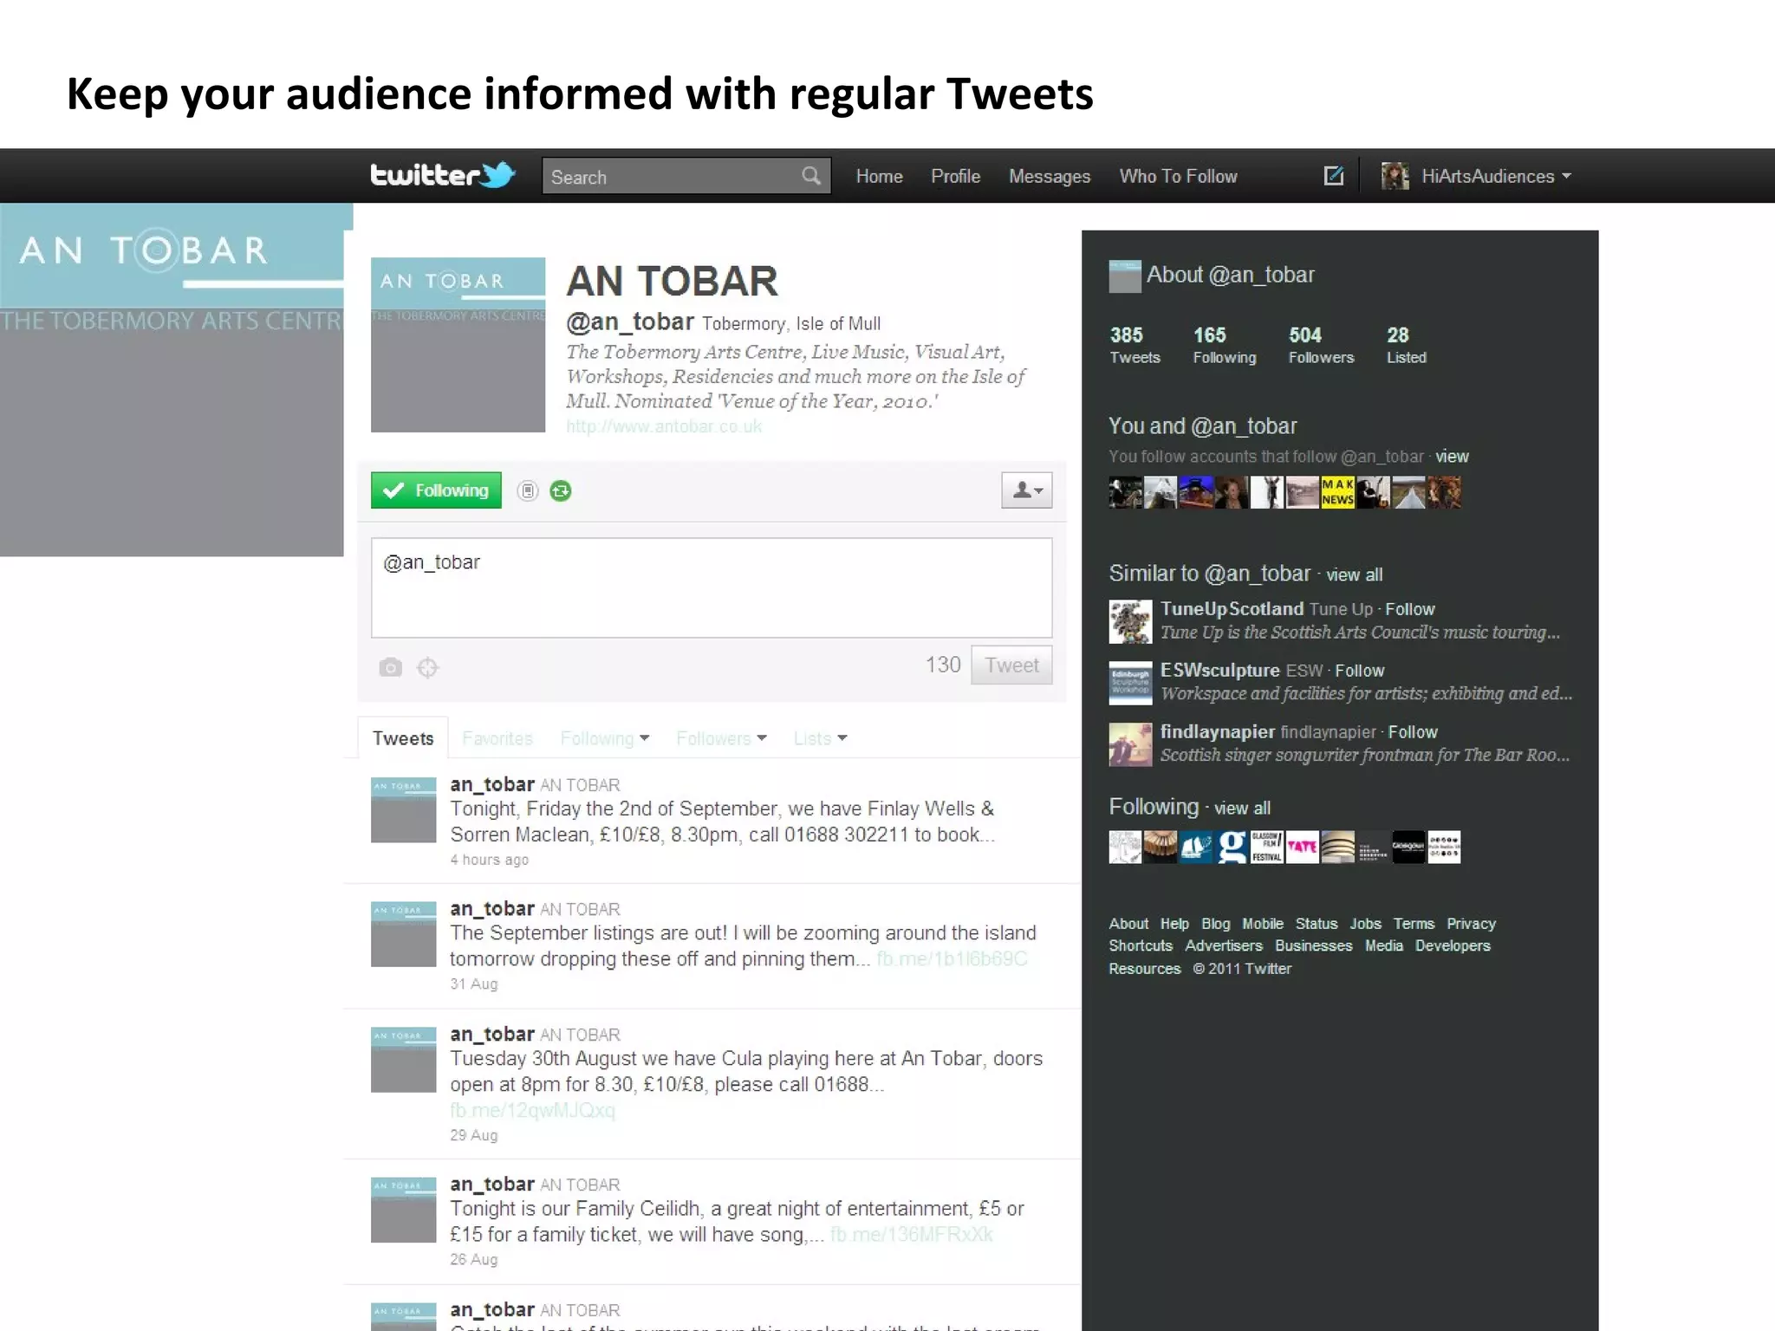
Task: Select the Favorites tab
Action: pyautogui.click(x=497, y=738)
